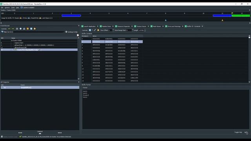Screen dimensions: 251x141
Task: Click the Update Available notice
Action: point(27,7)
